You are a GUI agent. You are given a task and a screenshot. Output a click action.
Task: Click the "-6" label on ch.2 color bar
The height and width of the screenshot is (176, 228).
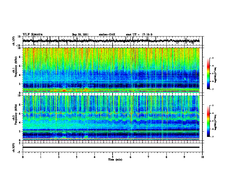point(212,129)
